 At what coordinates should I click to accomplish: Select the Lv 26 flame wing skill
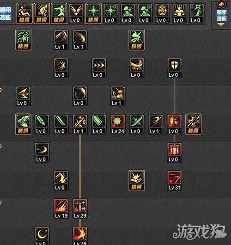(x=80, y=236)
